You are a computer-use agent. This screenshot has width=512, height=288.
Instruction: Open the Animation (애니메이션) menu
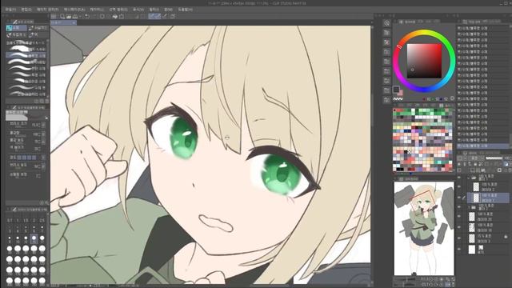[x=74, y=10]
